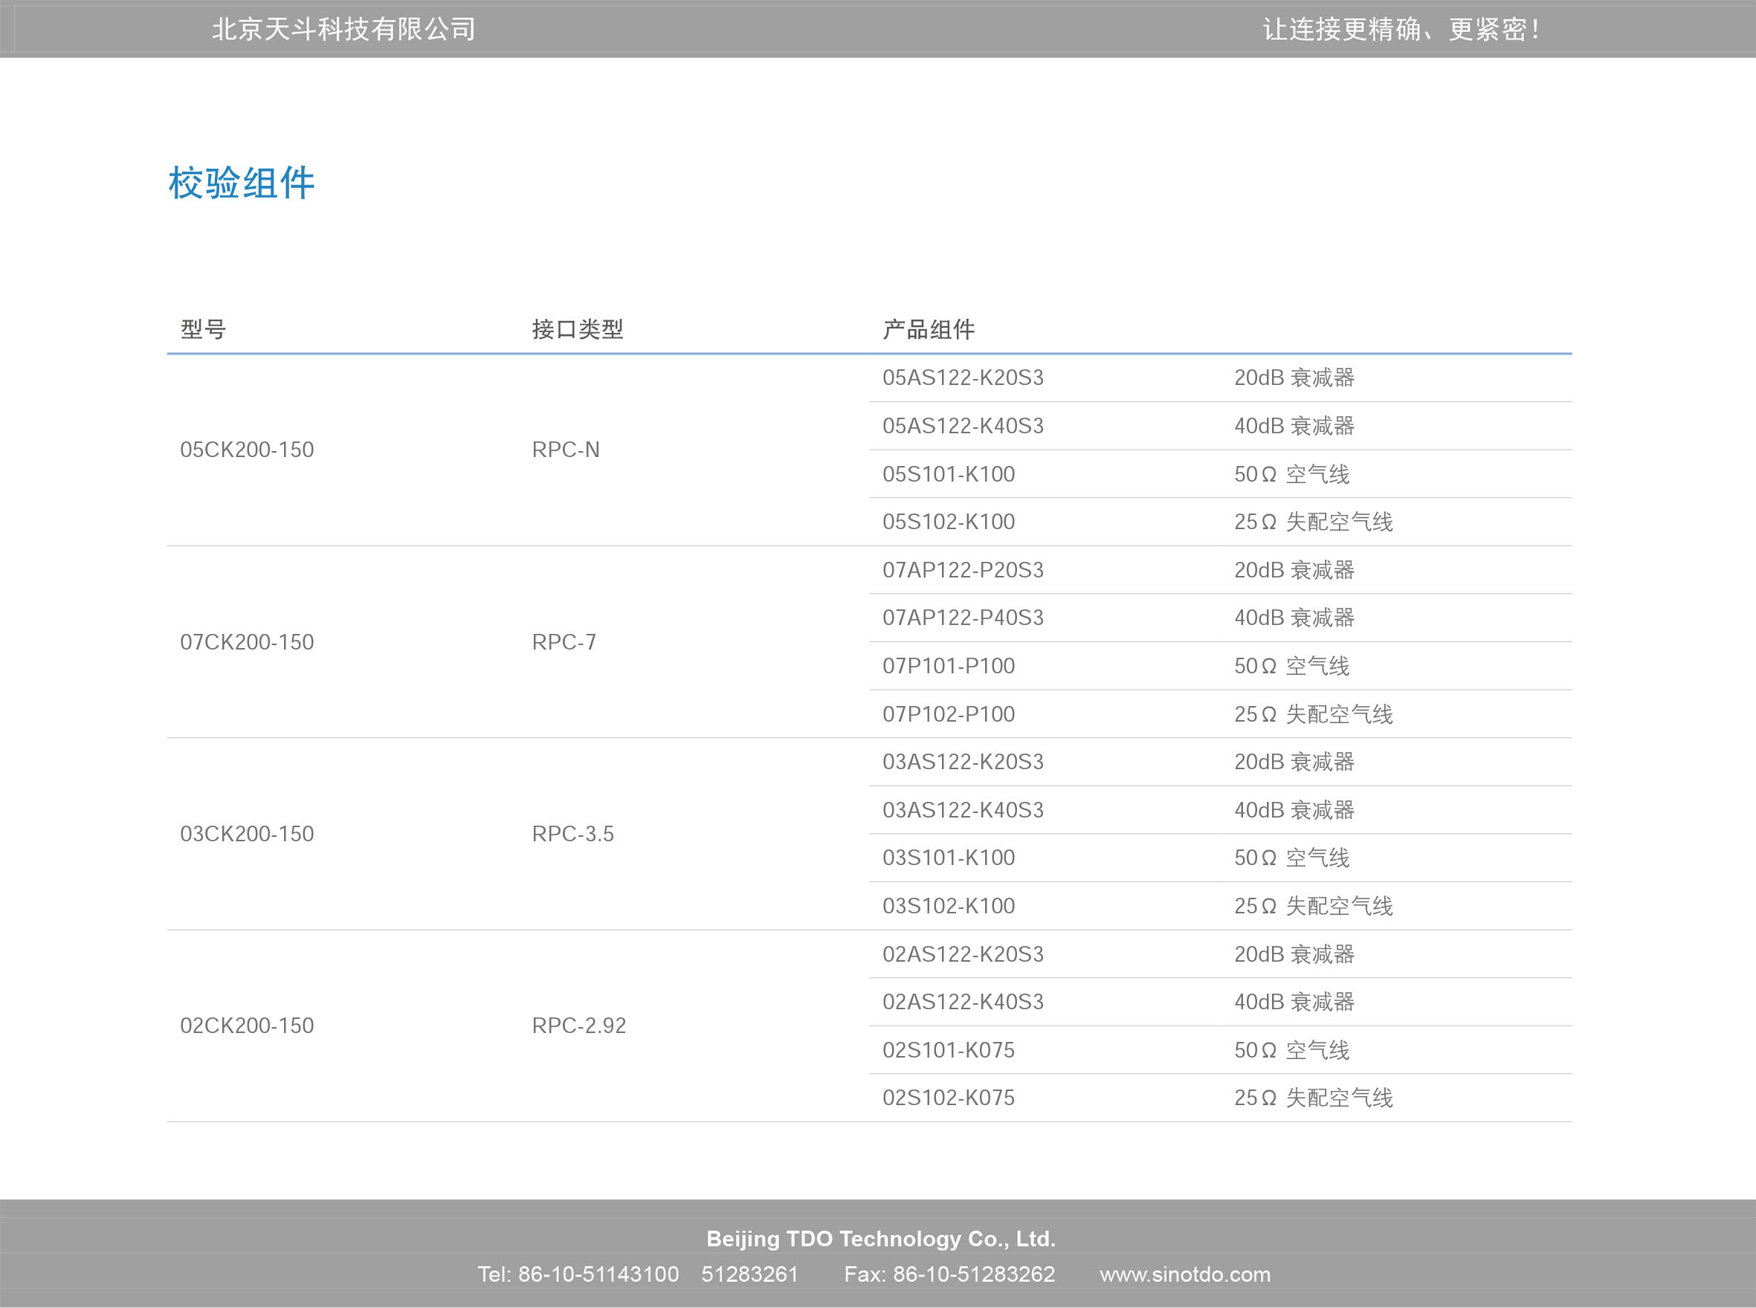Screen dimensions: 1756x1308
Task: Click interface type RPC-N
Action: pyautogui.click(x=566, y=450)
